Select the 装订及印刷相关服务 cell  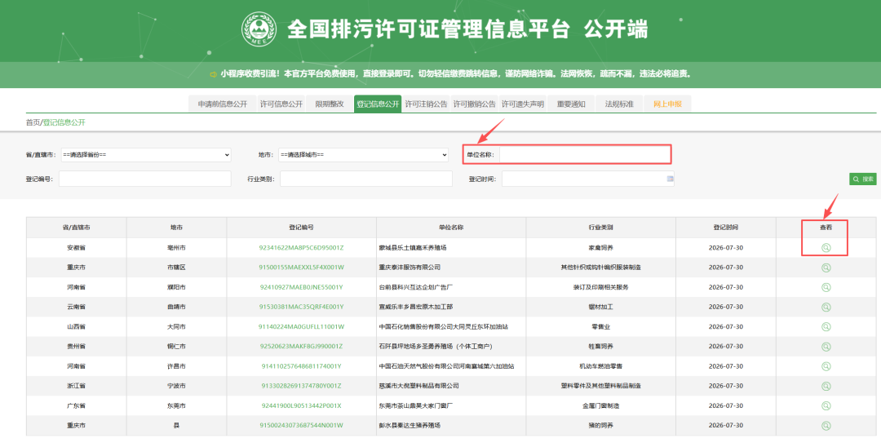[600, 287]
